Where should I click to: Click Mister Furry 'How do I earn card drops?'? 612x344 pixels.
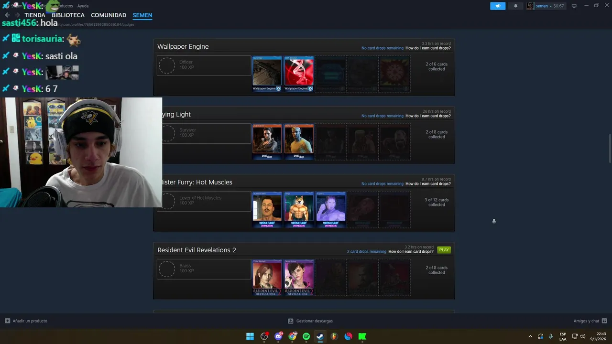(x=428, y=184)
